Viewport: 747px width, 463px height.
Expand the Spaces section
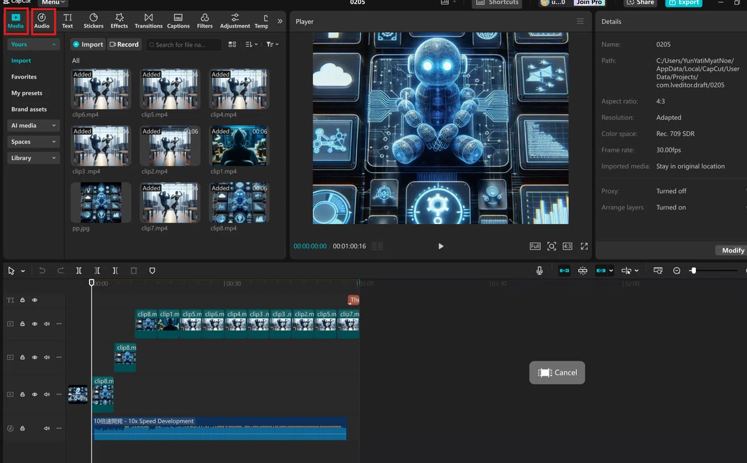[x=34, y=142]
